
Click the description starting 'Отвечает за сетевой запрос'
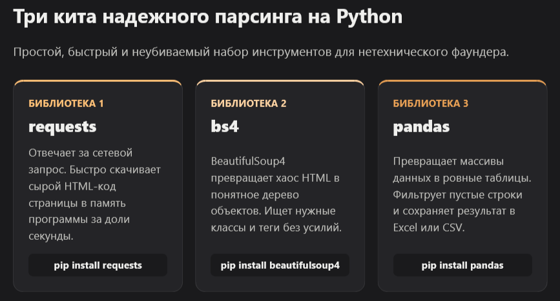click(x=95, y=195)
